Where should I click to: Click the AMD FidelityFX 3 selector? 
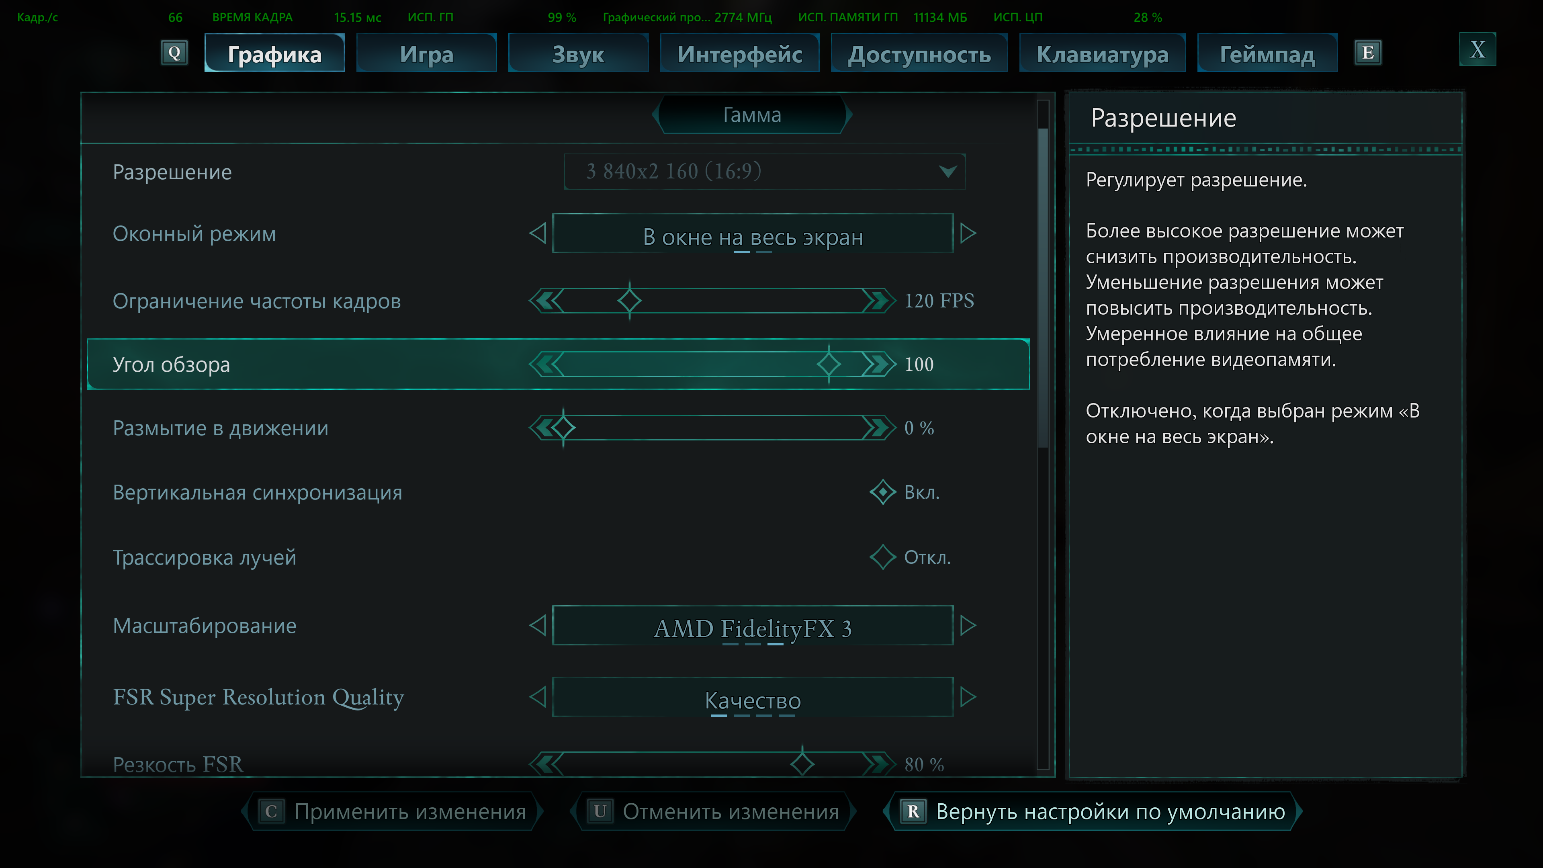(x=752, y=625)
